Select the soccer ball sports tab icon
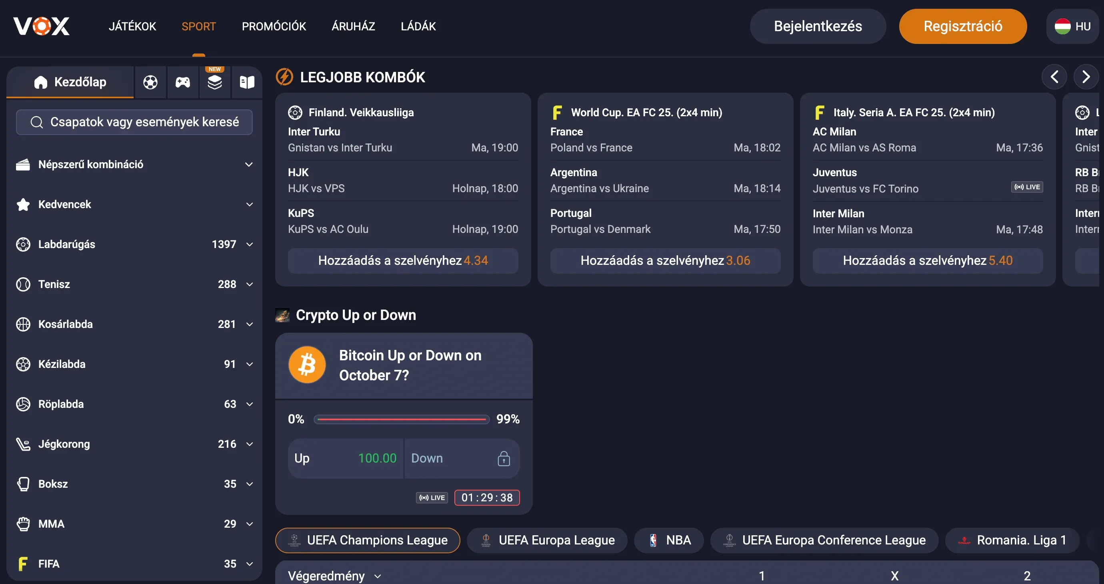Screen dimensions: 1104x584 pyautogui.click(x=150, y=82)
